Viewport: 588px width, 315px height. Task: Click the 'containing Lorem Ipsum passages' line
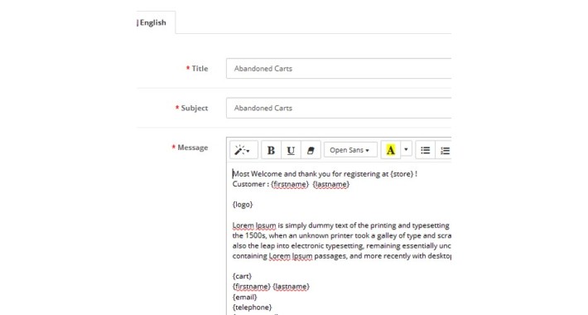342,255
